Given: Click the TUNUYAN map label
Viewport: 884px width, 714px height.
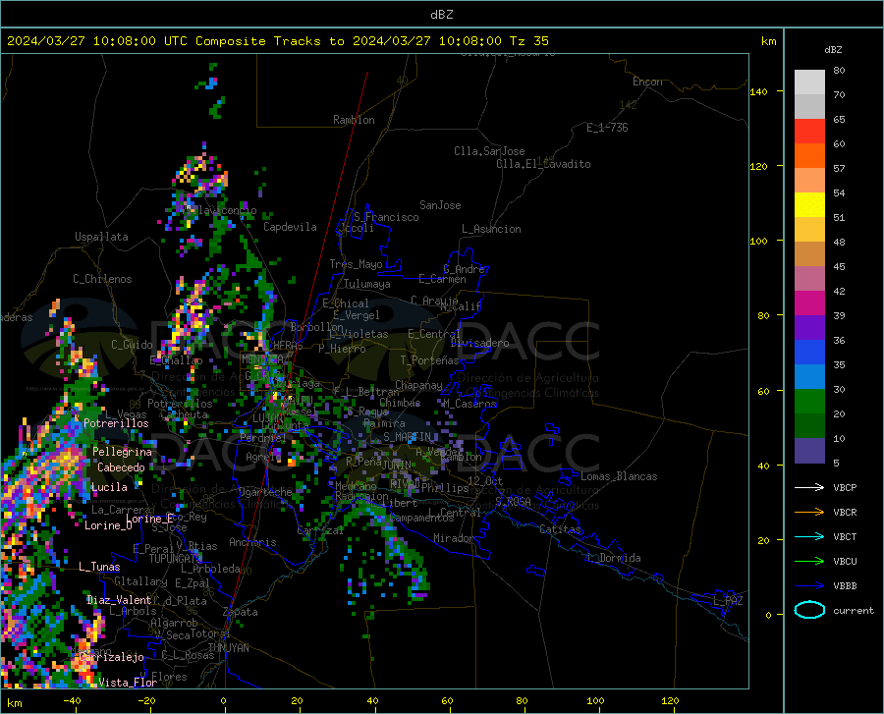Looking at the screenshot, I should click(228, 648).
